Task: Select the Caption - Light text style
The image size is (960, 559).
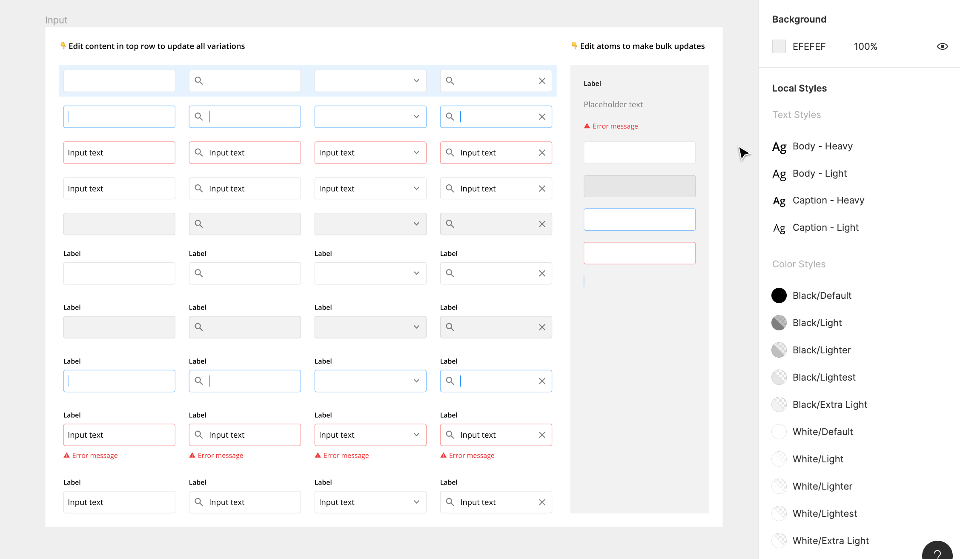Action: pos(826,227)
